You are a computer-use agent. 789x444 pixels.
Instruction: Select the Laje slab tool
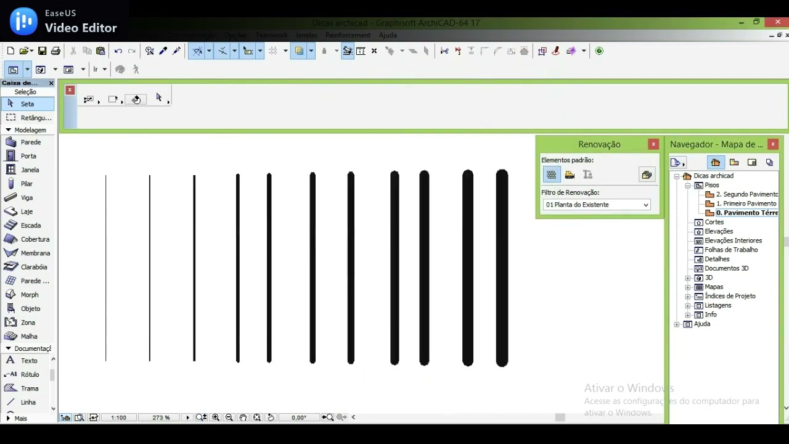point(27,212)
